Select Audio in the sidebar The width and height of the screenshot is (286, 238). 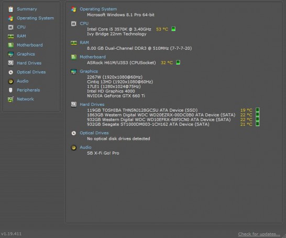pyautogui.click(x=23, y=81)
